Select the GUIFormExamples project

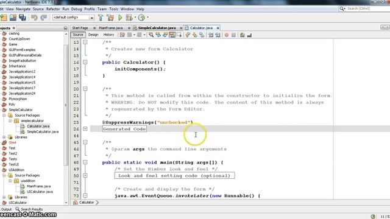(22, 50)
